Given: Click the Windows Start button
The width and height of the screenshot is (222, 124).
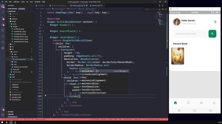Looking at the screenshot, I should pos(2,122).
